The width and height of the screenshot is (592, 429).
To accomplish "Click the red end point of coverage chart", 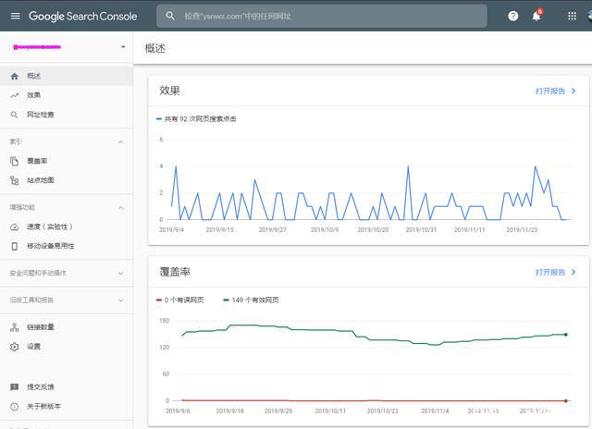I will click(565, 400).
